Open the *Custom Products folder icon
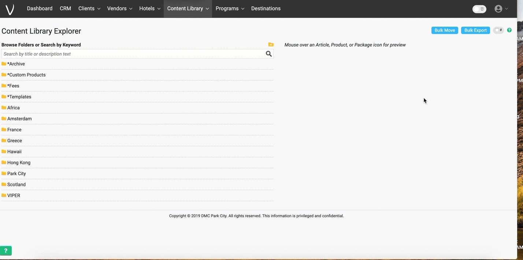Image resolution: width=523 pixels, height=260 pixels. click(x=4, y=75)
